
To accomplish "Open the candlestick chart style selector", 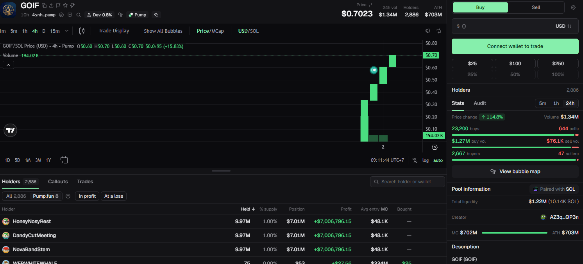I will 82,31.
